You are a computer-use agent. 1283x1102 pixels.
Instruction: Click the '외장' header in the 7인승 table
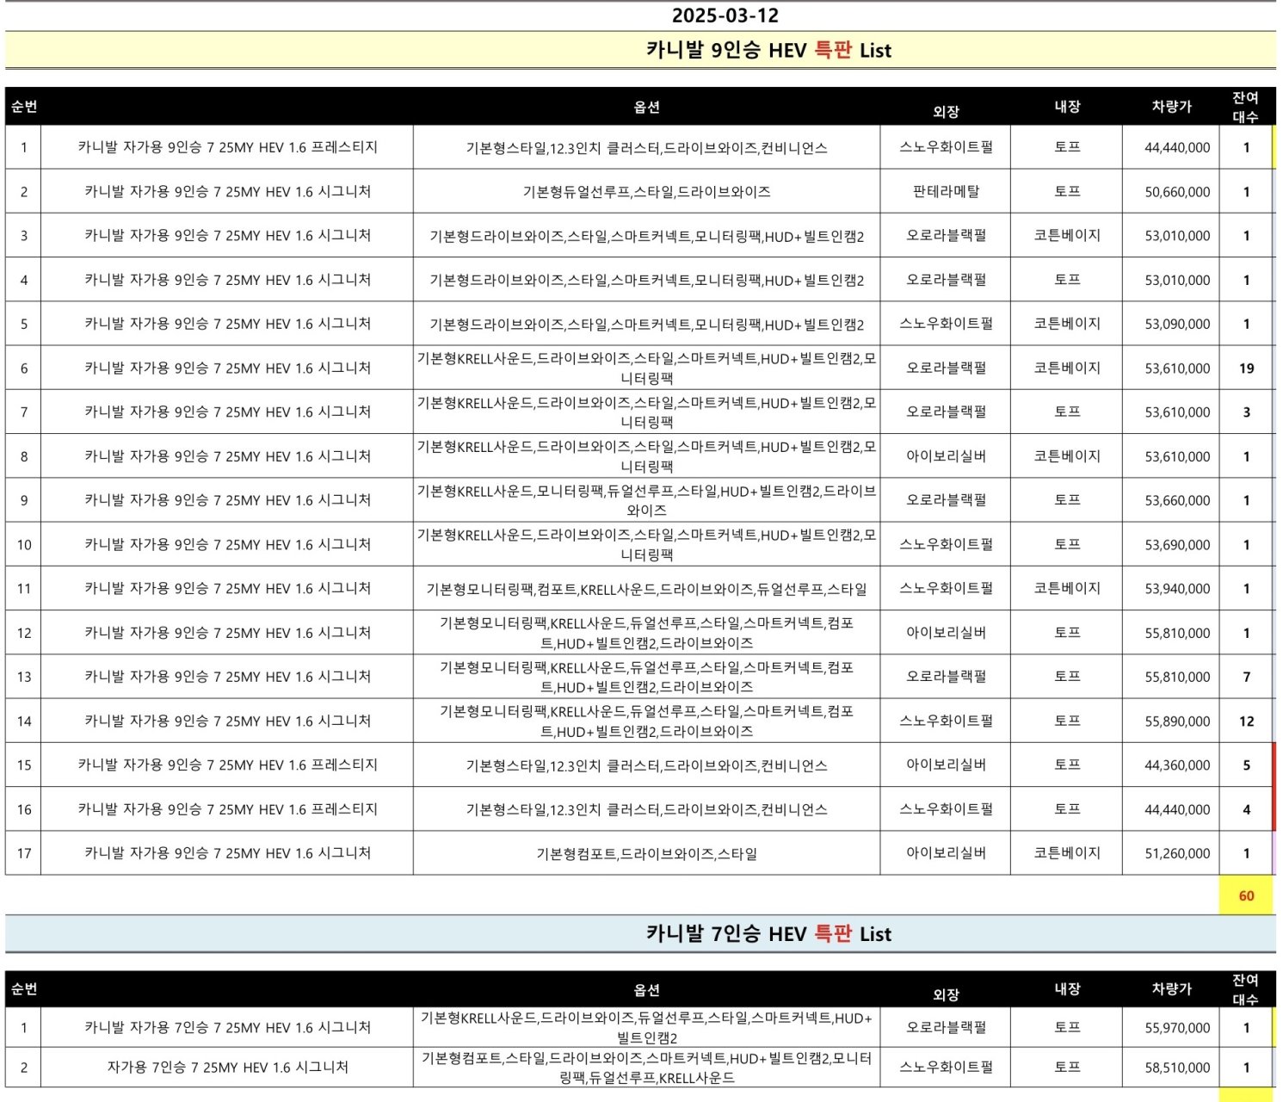click(946, 994)
